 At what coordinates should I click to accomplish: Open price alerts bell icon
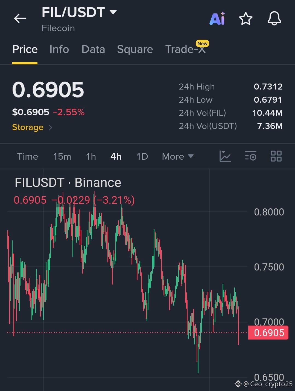[274, 19]
